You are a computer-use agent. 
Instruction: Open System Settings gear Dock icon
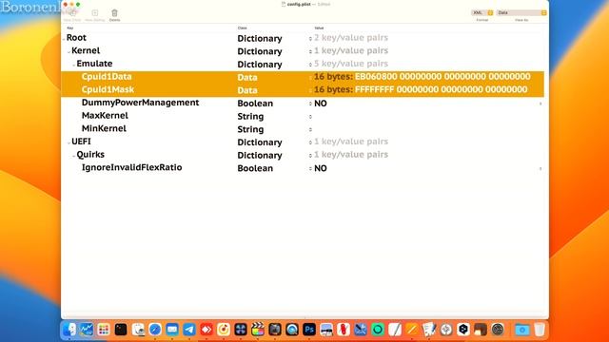click(x=498, y=330)
